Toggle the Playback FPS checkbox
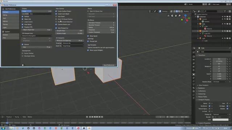 click(x=22, y=27)
